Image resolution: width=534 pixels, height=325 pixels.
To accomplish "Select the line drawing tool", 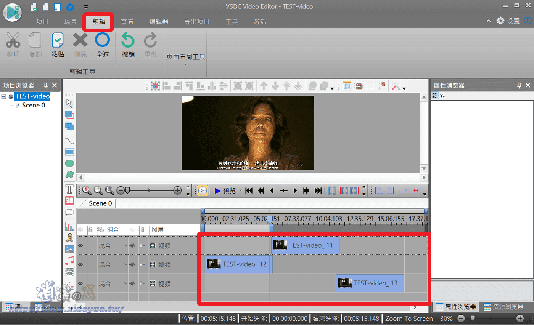I will (x=69, y=141).
